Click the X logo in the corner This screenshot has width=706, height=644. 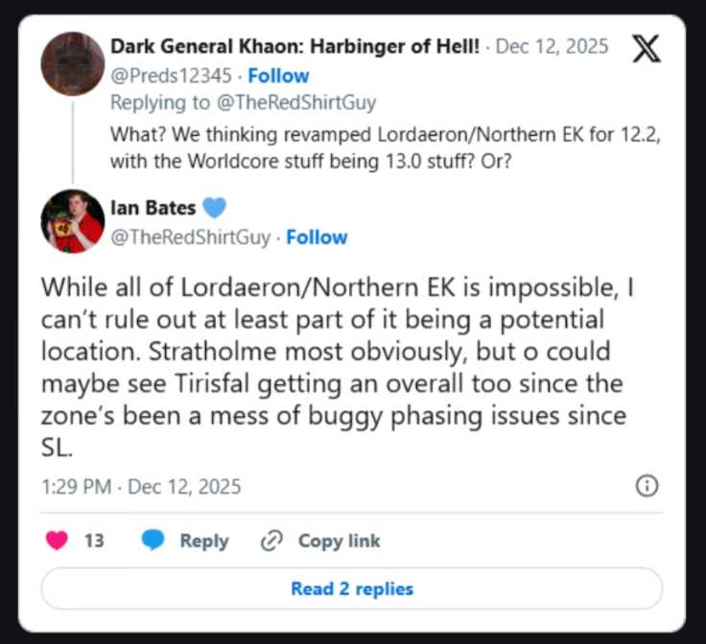(647, 50)
